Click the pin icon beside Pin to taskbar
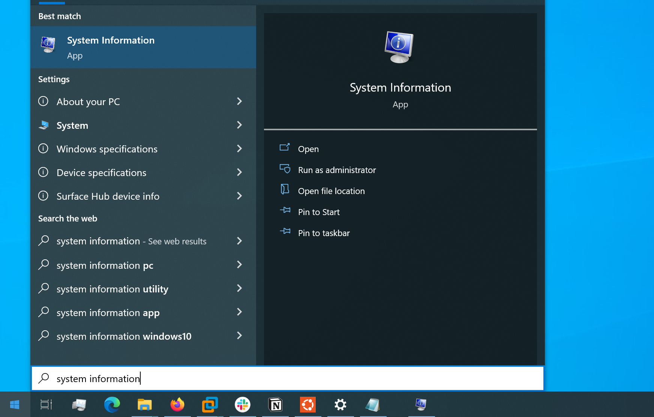This screenshot has height=417, width=654. pyautogui.click(x=285, y=231)
